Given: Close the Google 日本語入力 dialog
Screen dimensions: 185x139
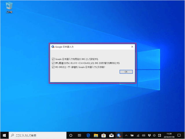Looking at the screenshot, I should [x=132, y=47].
